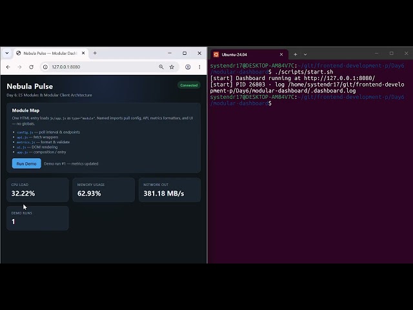Click the Run Demo button

pyautogui.click(x=26, y=163)
